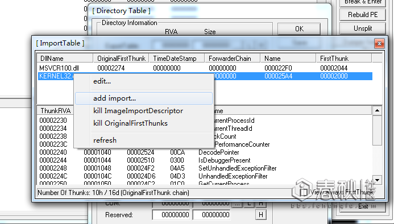394x224 pixels.
Task: Close the ImportTable window
Action: click(x=379, y=44)
